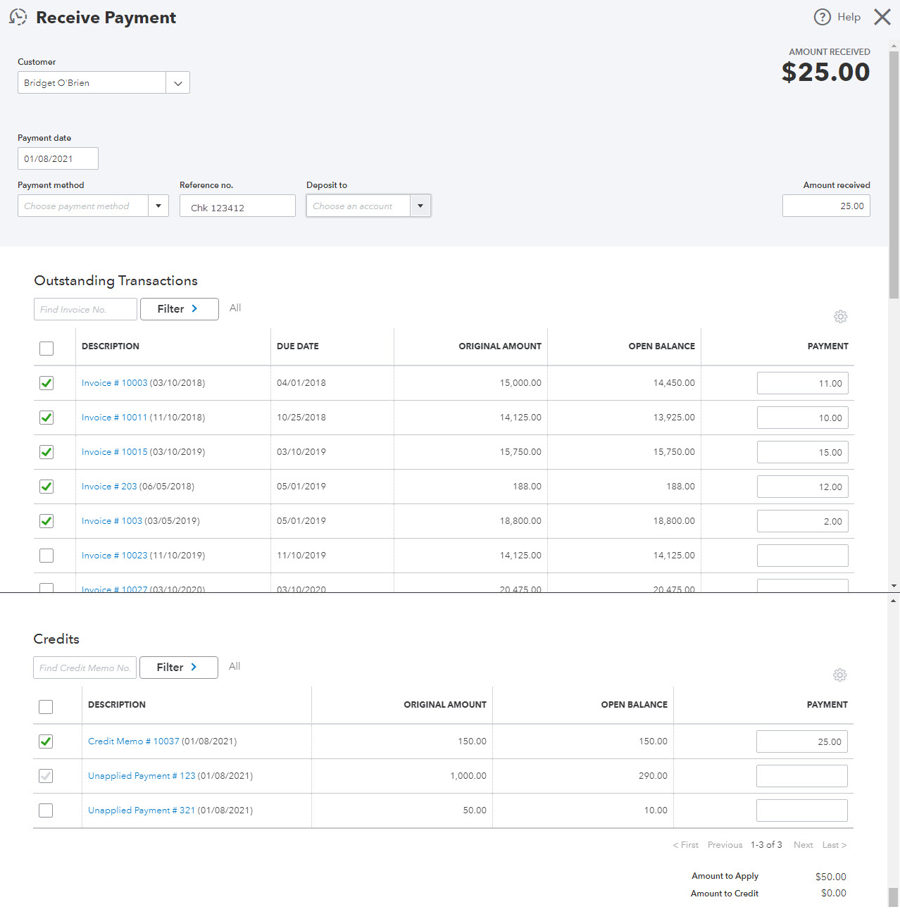Screen dimensions: 900x914
Task: Open the Help question mark icon
Action: click(822, 17)
